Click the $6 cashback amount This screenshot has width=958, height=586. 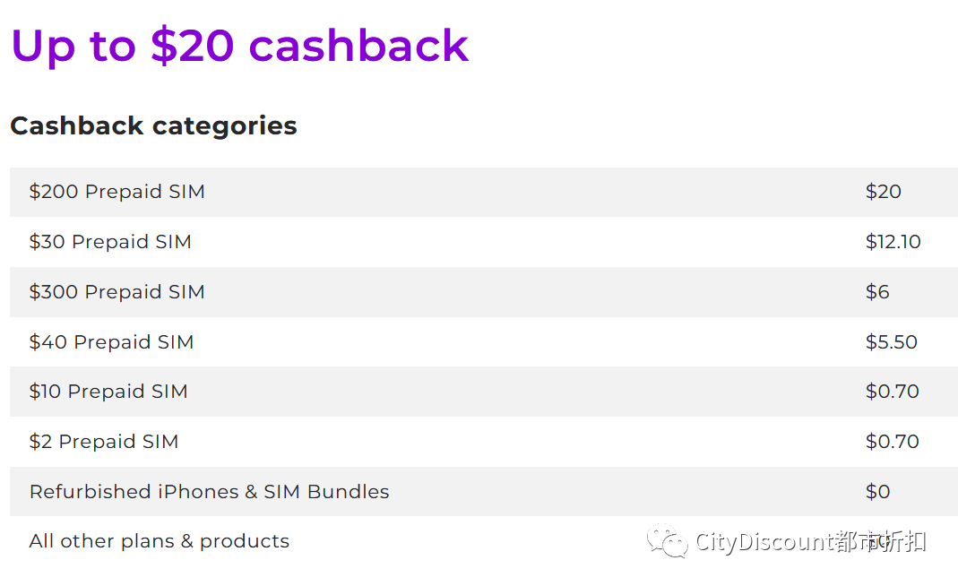877,292
